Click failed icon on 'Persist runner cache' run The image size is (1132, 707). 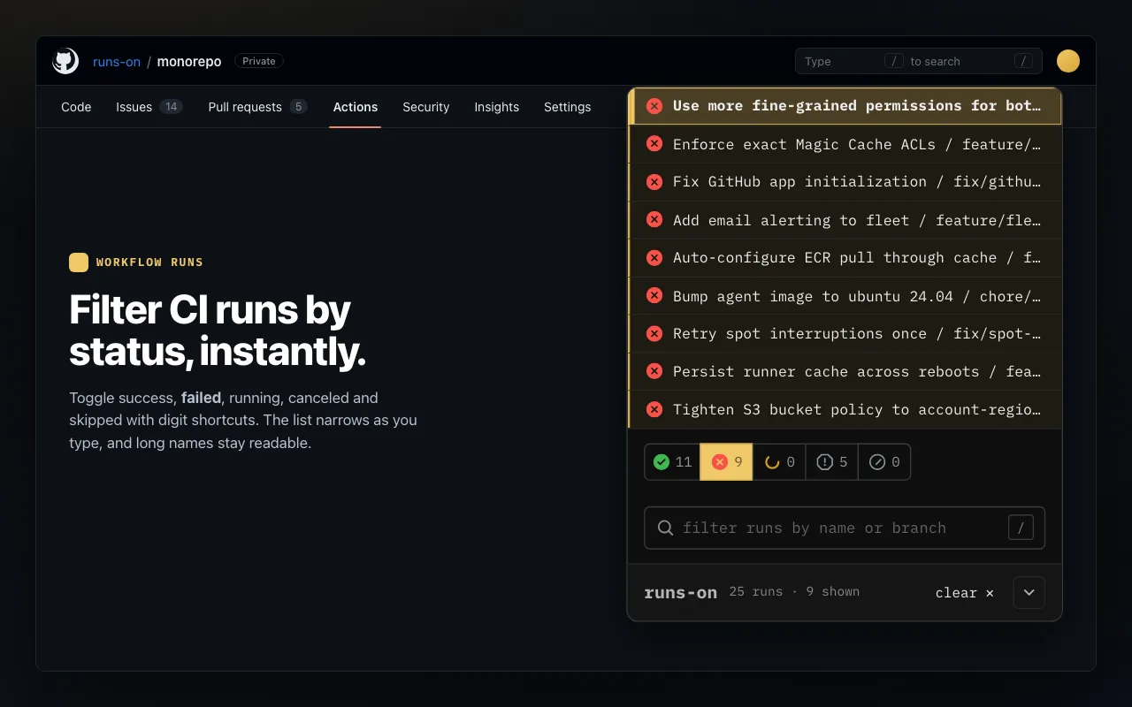pyautogui.click(x=654, y=372)
